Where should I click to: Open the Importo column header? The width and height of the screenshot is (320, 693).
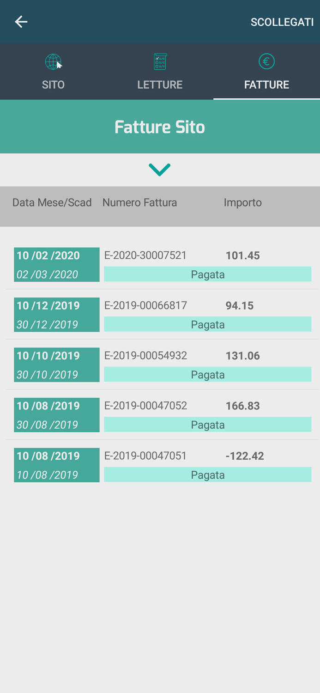tap(243, 202)
